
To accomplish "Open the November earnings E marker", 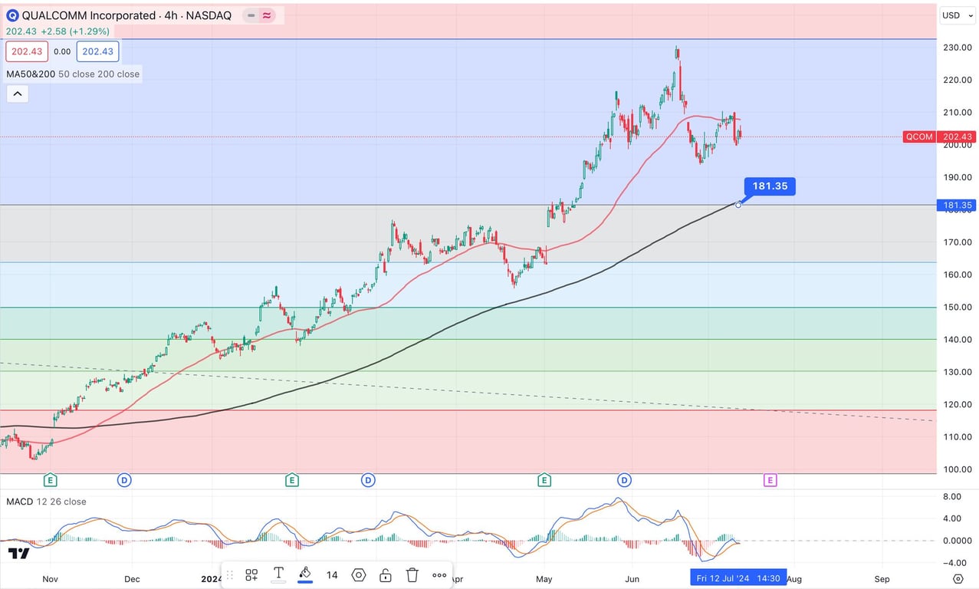I will [51, 480].
